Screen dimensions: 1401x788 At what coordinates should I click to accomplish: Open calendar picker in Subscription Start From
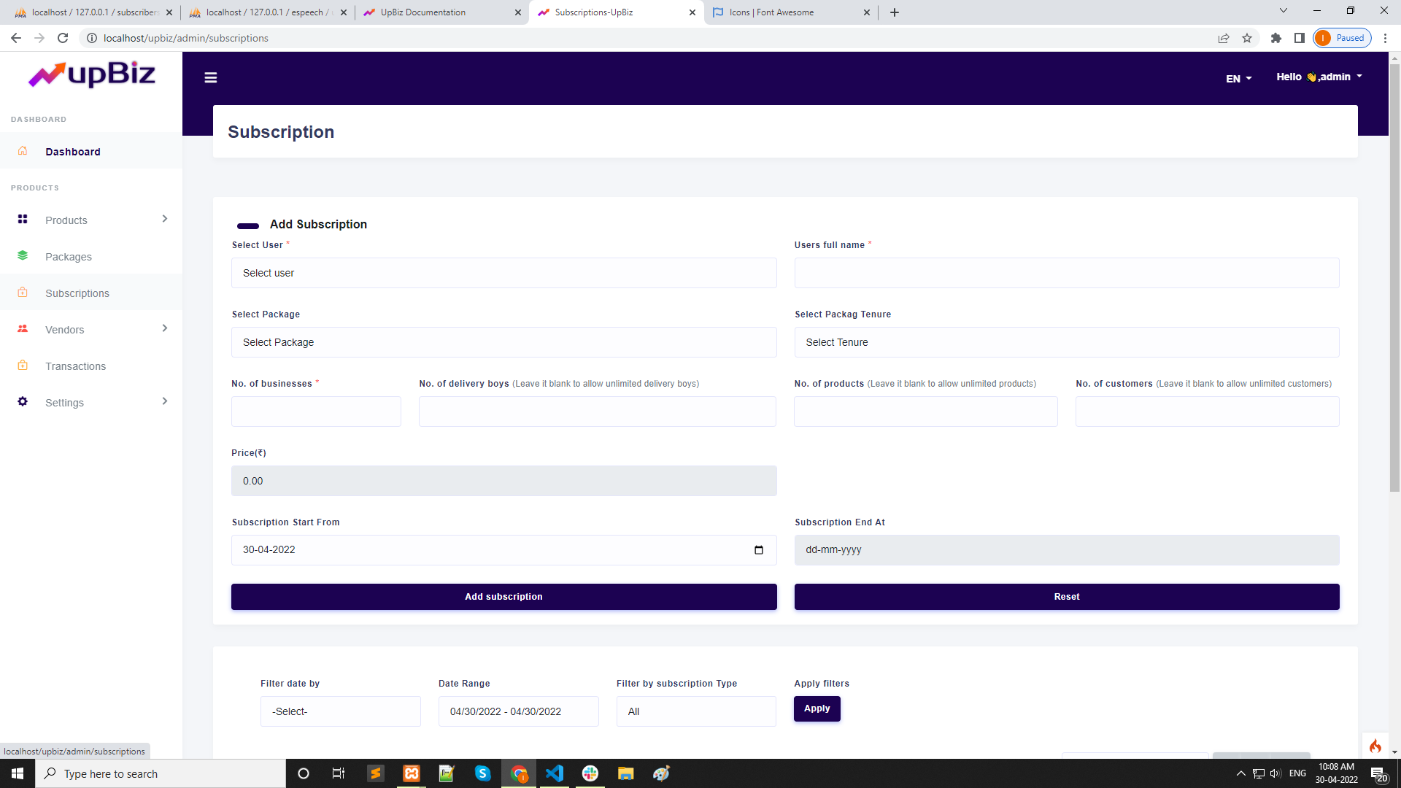tap(759, 550)
